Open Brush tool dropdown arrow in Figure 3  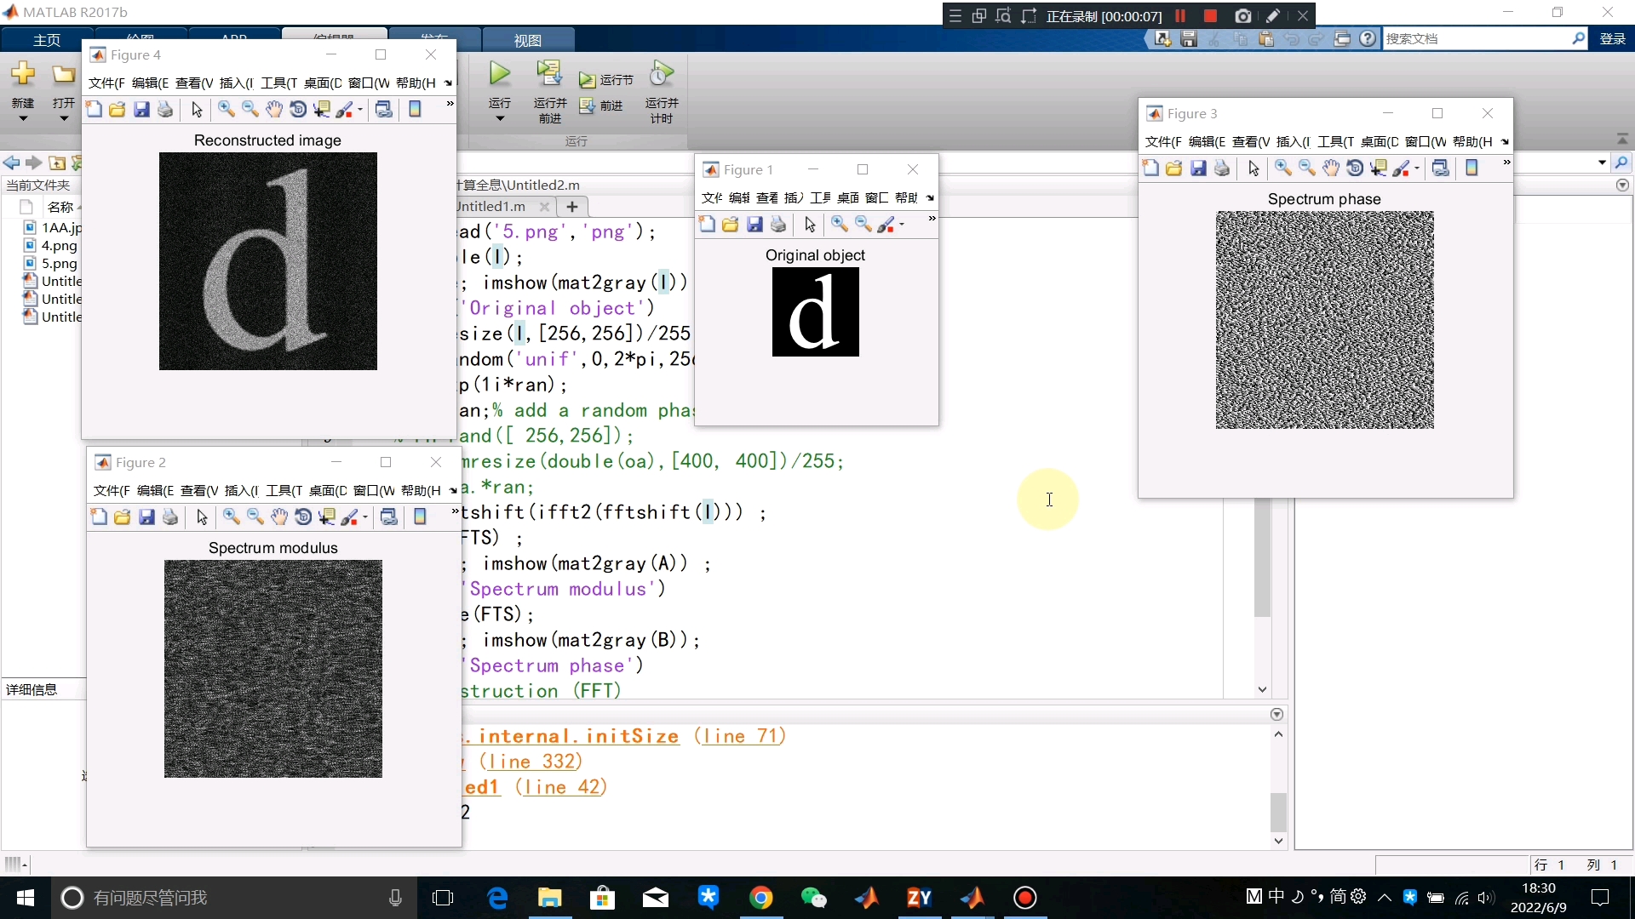(x=1417, y=168)
